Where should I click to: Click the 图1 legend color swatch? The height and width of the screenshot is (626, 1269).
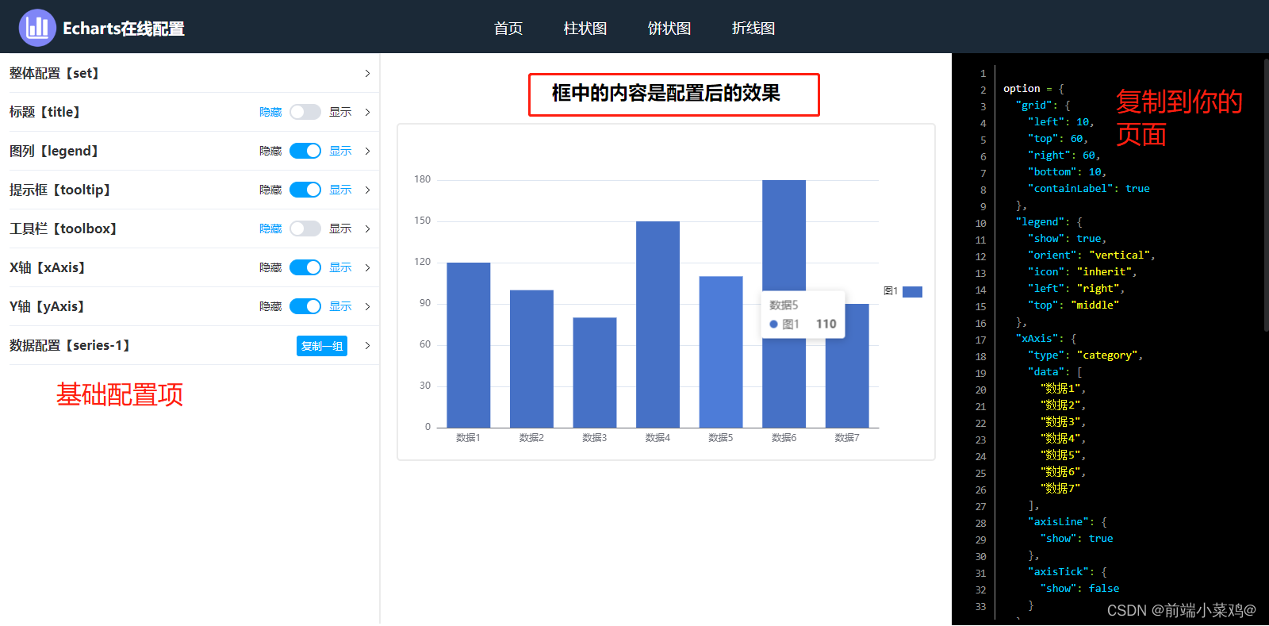912,292
